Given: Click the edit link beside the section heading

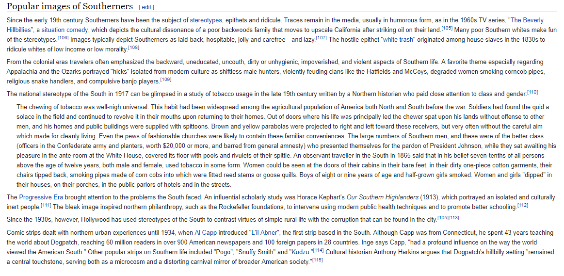Looking at the screenshot, I should (146, 8).
